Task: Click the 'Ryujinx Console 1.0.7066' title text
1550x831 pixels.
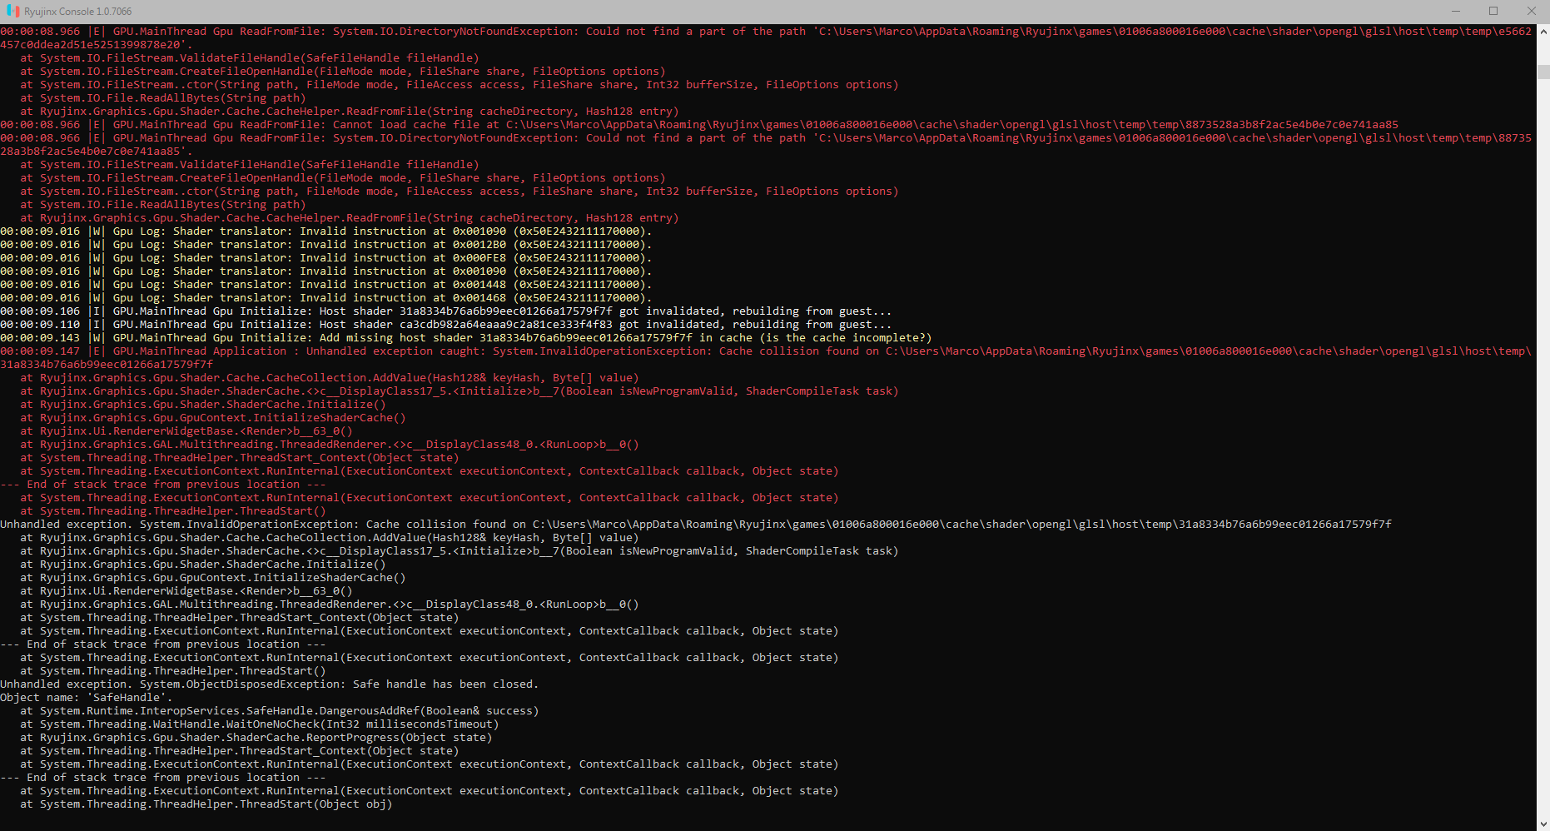Action: click(x=77, y=12)
